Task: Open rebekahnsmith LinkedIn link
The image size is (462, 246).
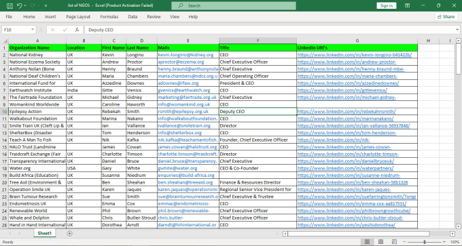Action: pyautogui.click(x=346, y=111)
